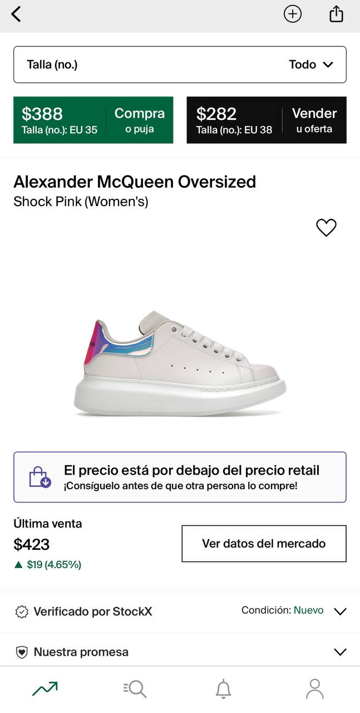Tap the Condición: Nuevo label
Viewport: 360px width, 713px height.
click(x=282, y=611)
